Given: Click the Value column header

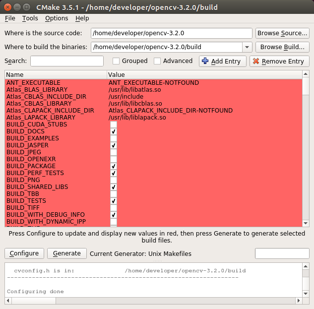Looking at the screenshot, I should tap(204, 75).
